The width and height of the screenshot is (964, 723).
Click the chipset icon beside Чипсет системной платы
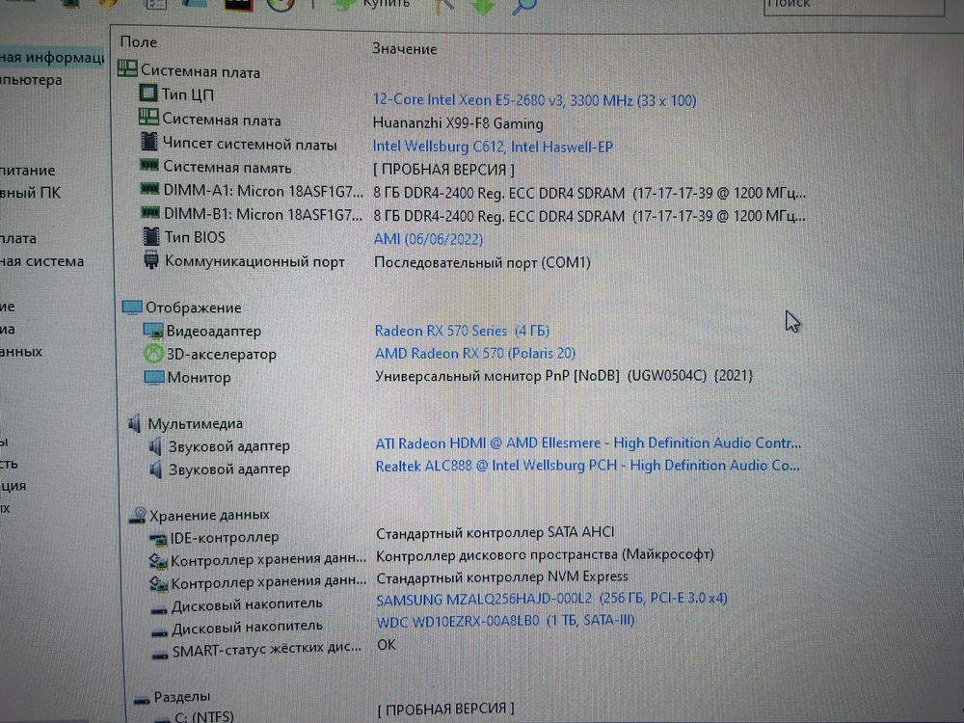coord(148,142)
